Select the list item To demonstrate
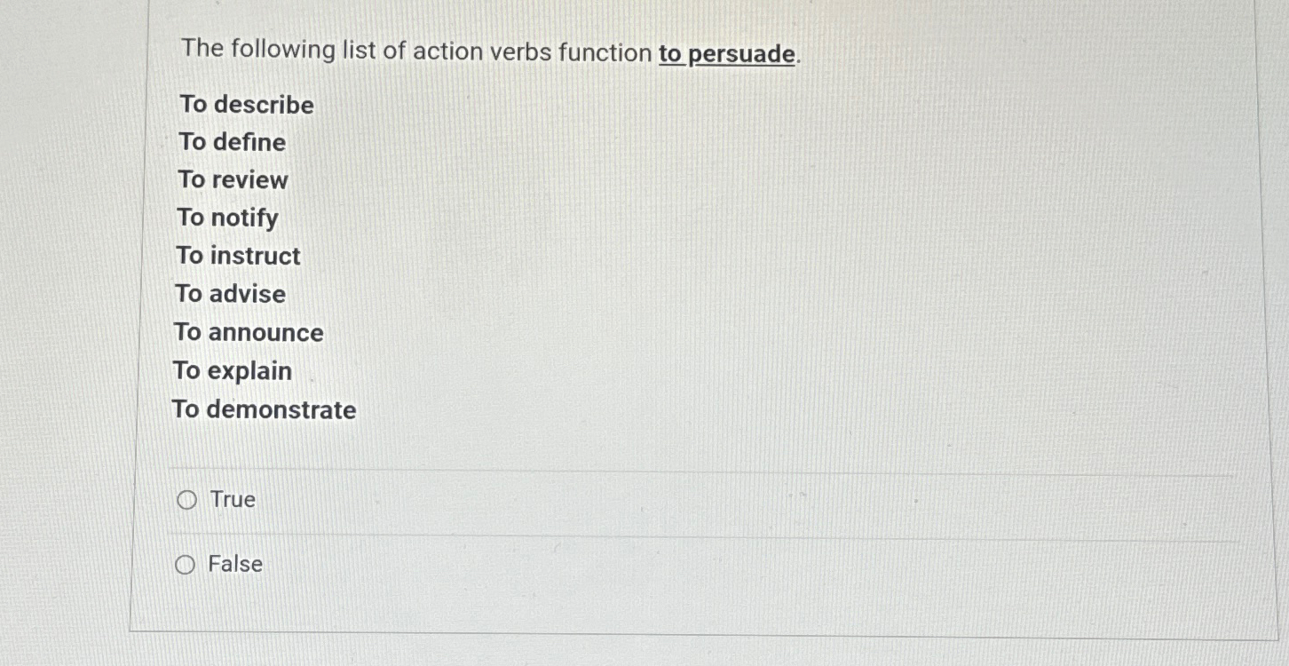The image size is (1289, 666). (264, 410)
